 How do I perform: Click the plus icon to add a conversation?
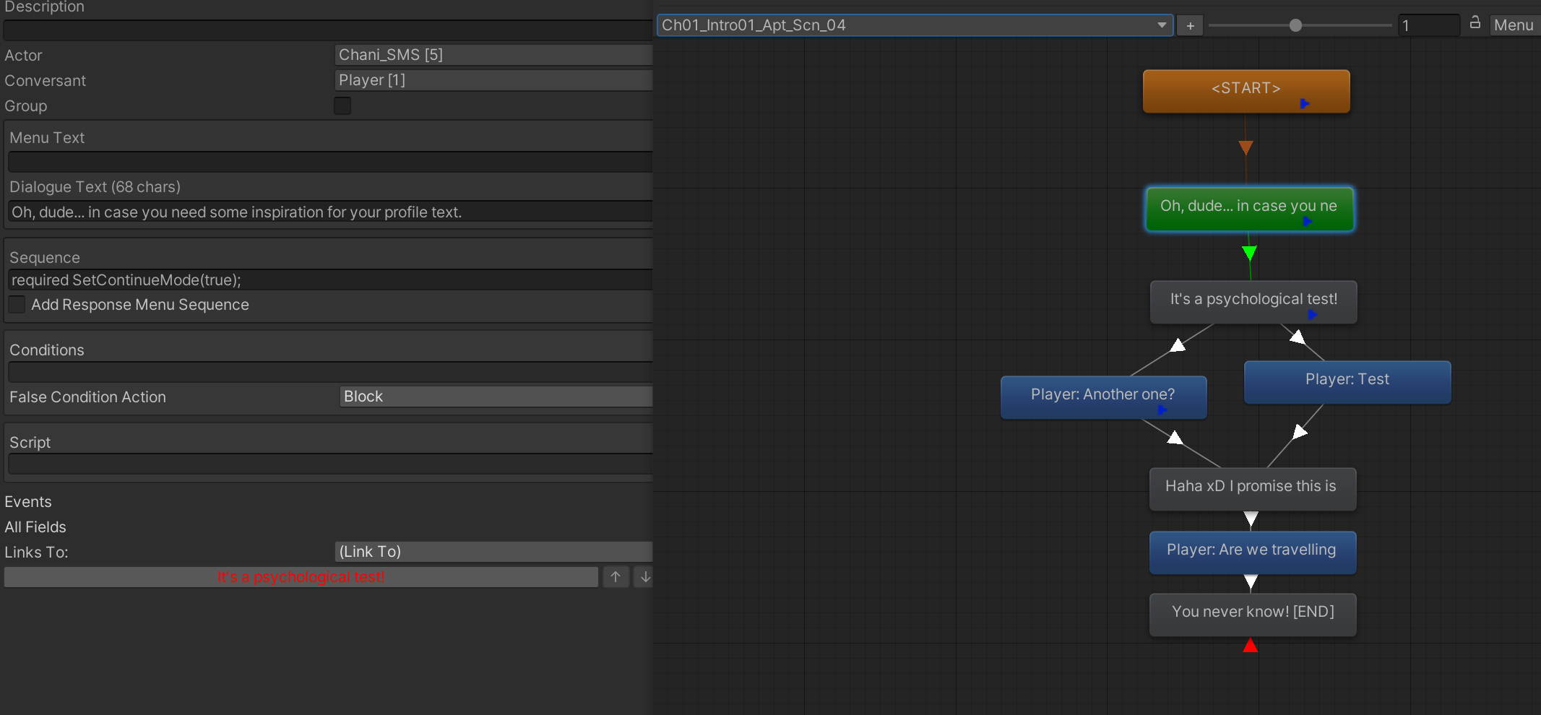(x=1190, y=25)
